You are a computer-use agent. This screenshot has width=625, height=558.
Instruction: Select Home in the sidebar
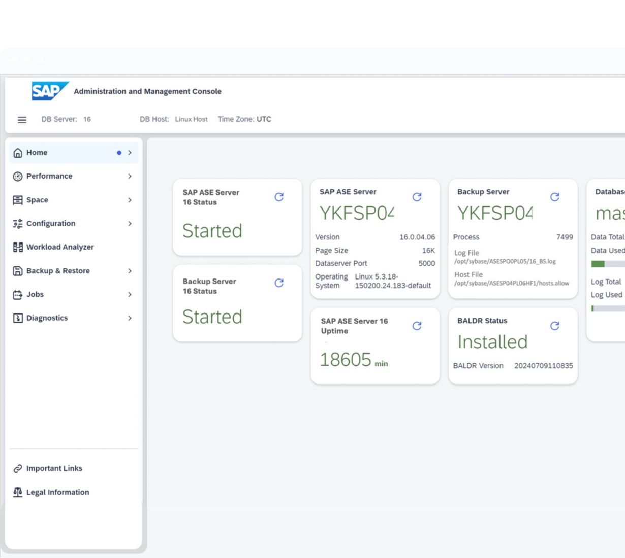pos(37,153)
